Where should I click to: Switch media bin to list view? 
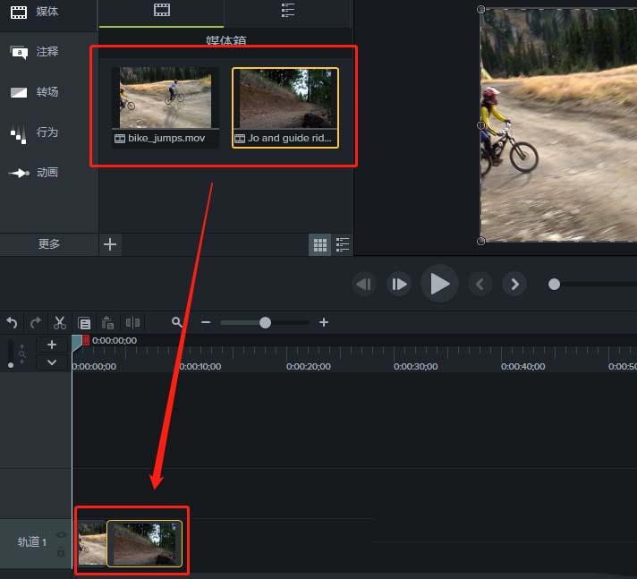[342, 244]
